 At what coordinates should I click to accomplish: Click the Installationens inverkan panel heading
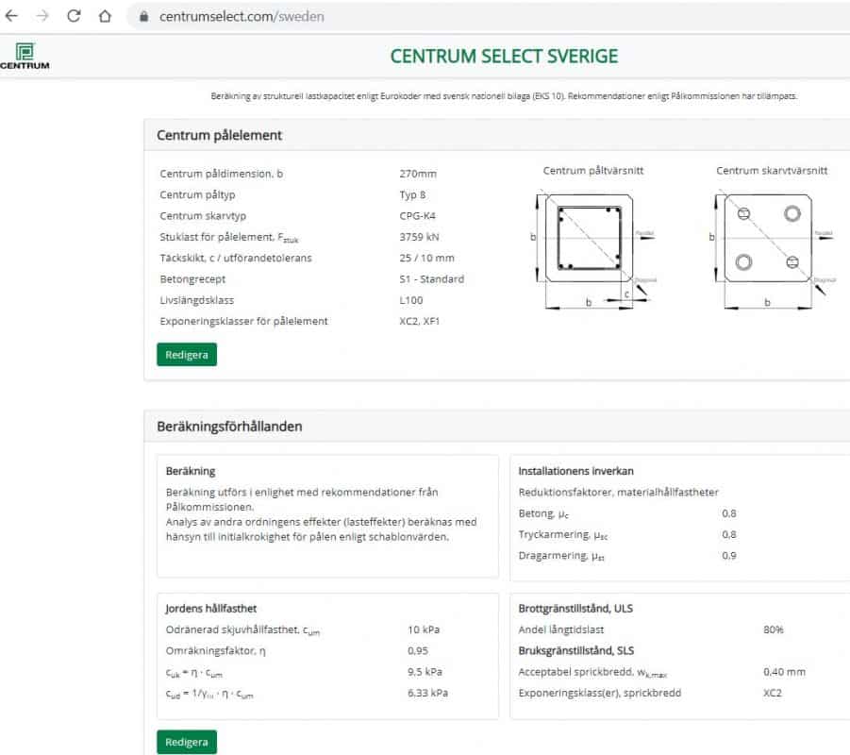click(x=575, y=471)
